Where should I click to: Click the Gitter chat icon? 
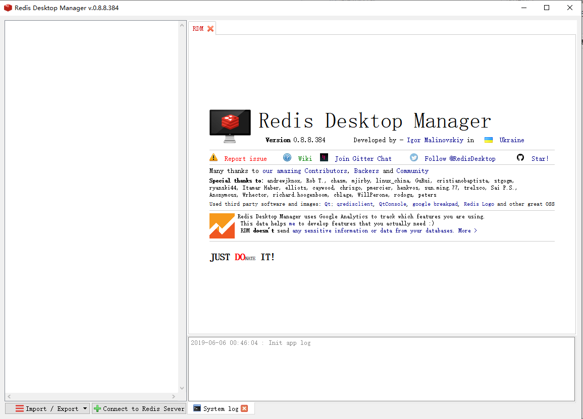click(x=324, y=157)
